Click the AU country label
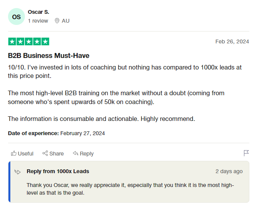The image size is (257, 210). [x=65, y=21]
